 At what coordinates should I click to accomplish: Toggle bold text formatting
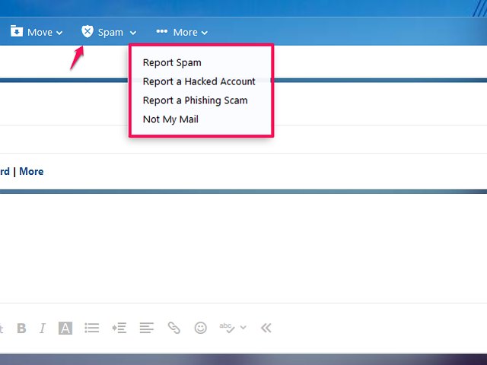pyautogui.click(x=21, y=328)
